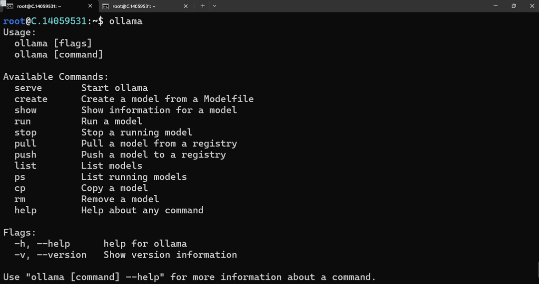Viewport: 539px width, 284px height.
Task: Click the terminal icon on the active tab
Action: coord(10,6)
